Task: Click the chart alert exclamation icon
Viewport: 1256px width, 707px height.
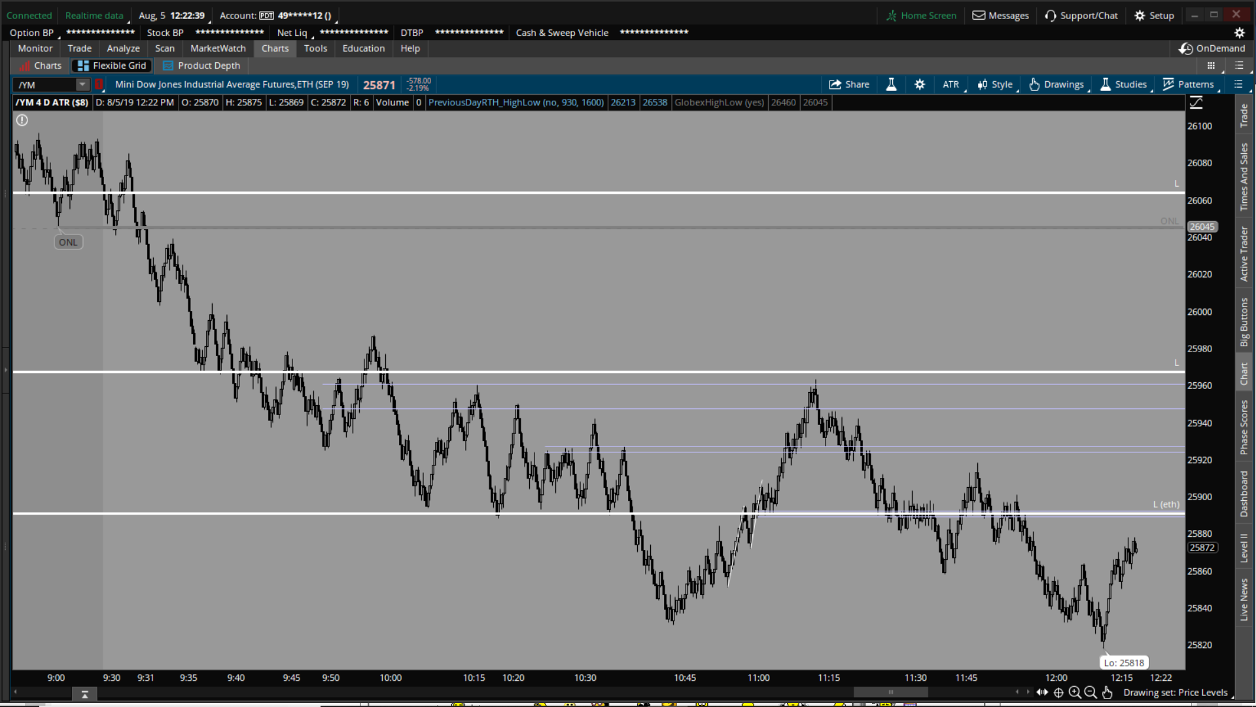Action: coord(22,120)
